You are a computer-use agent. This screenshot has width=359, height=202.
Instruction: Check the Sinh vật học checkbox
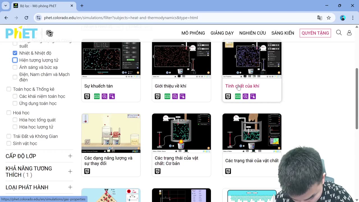click(9, 143)
